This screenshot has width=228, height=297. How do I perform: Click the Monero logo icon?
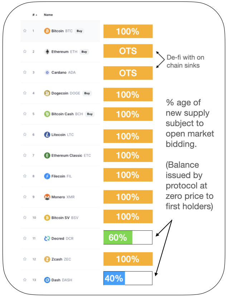tap(47, 197)
